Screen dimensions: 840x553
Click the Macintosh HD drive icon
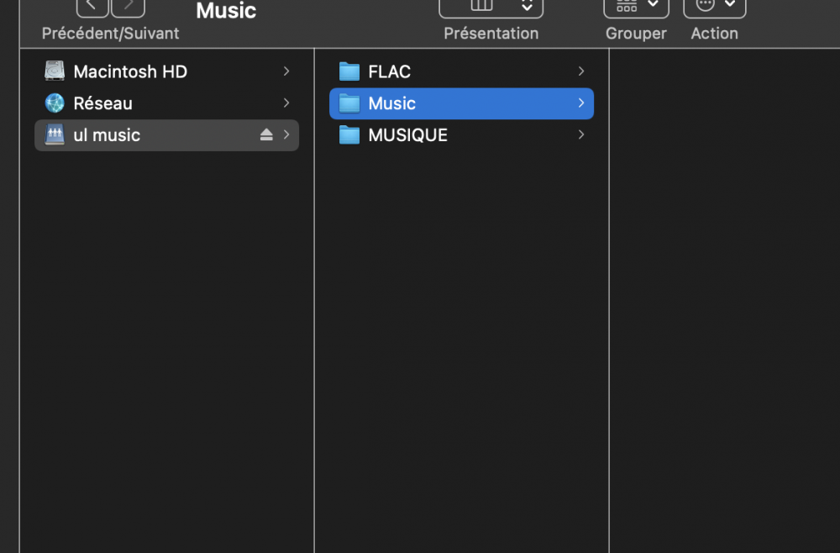[55, 71]
